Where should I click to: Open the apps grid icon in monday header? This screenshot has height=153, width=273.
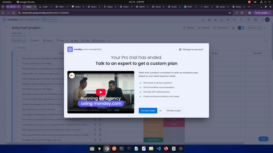click(x=256, y=20)
